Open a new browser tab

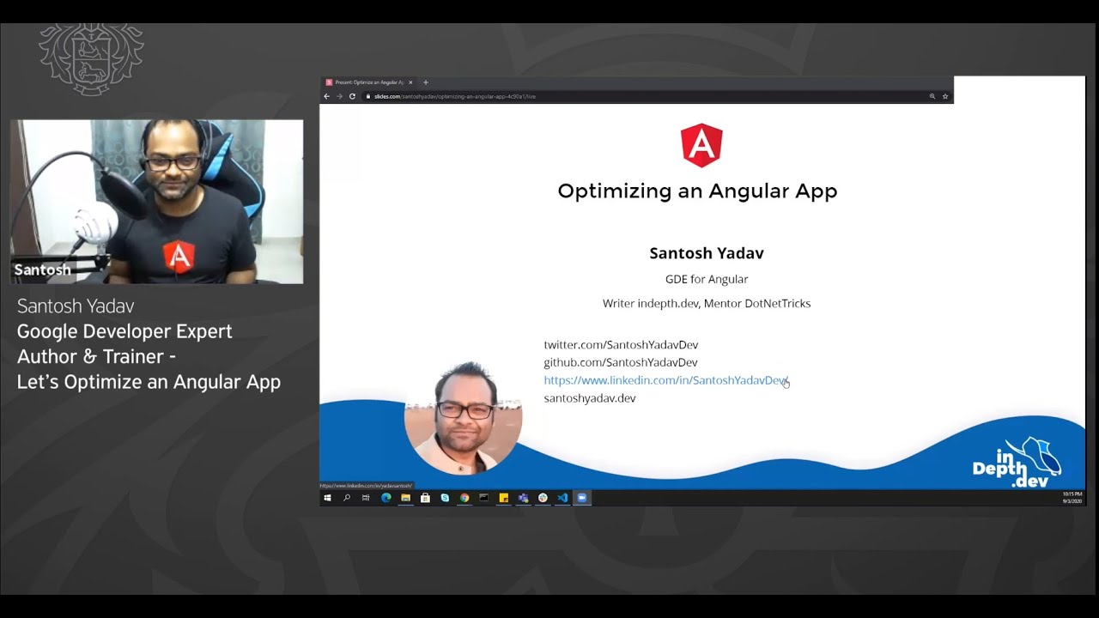(x=426, y=82)
